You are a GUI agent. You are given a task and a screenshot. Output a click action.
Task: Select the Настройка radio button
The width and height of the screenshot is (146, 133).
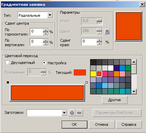(44, 63)
